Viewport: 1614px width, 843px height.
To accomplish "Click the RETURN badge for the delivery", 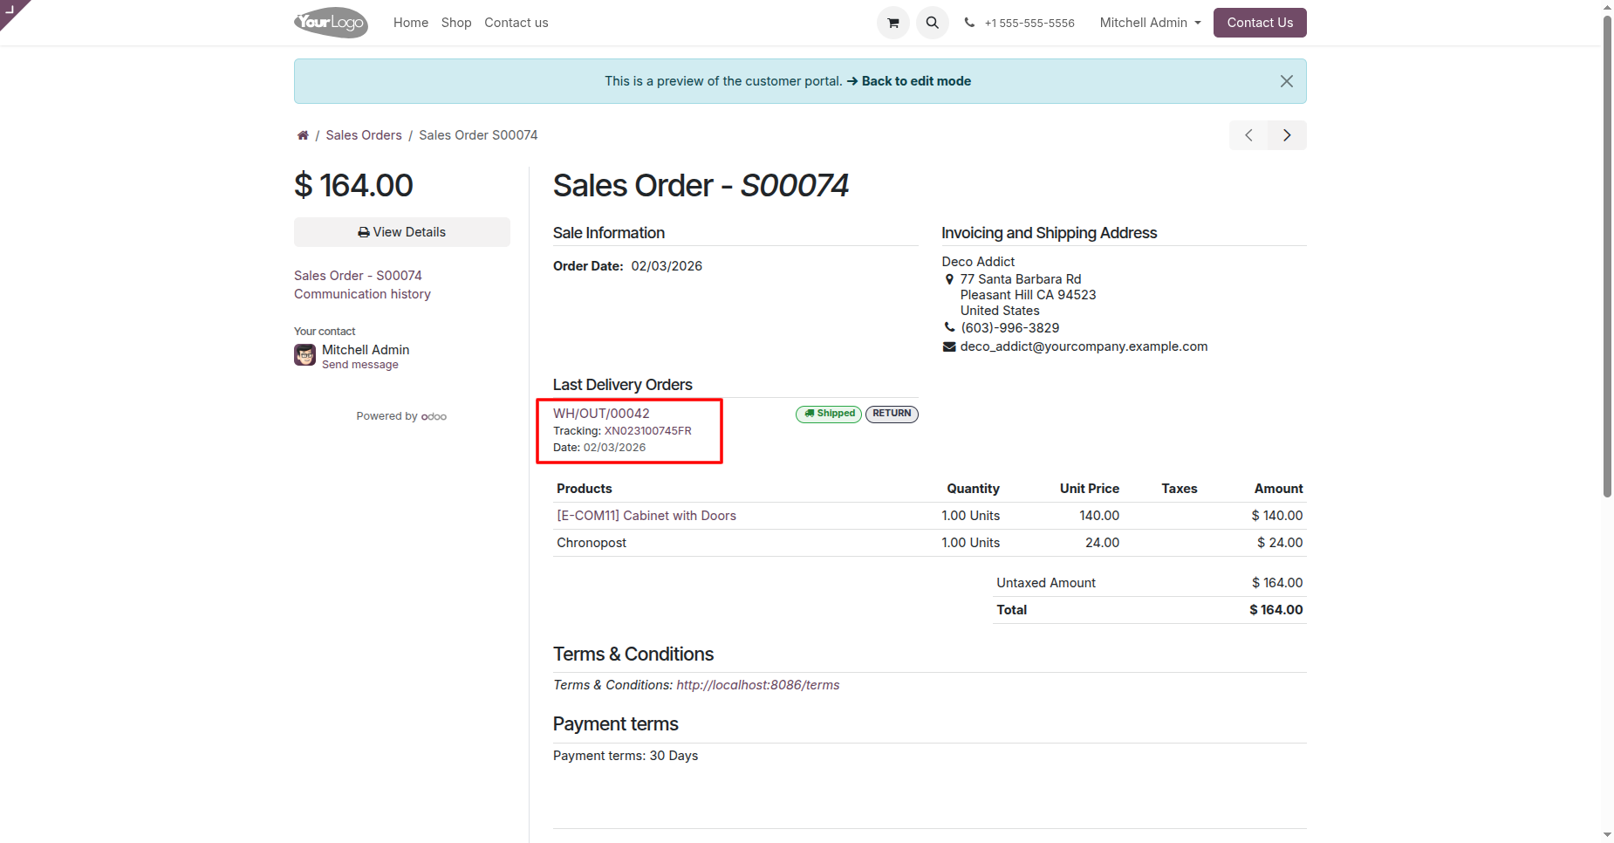I will click(x=892, y=414).
